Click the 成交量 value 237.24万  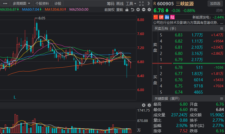179,115
